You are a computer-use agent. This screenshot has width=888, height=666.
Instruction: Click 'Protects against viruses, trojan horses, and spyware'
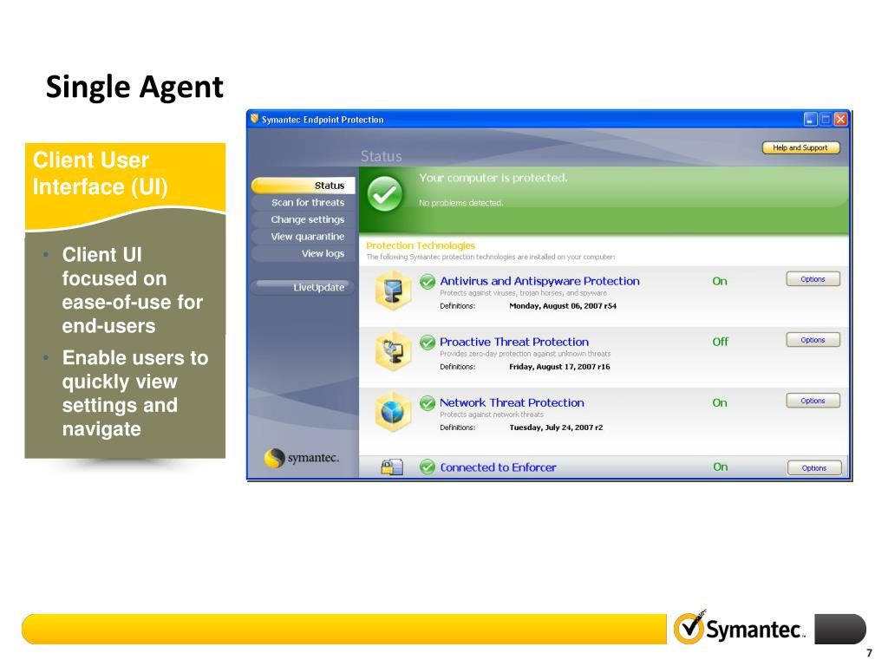click(x=523, y=293)
